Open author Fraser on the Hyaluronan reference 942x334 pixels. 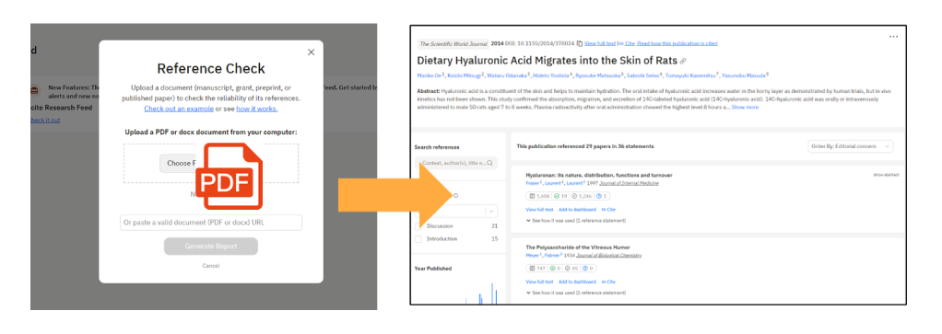[534, 183]
